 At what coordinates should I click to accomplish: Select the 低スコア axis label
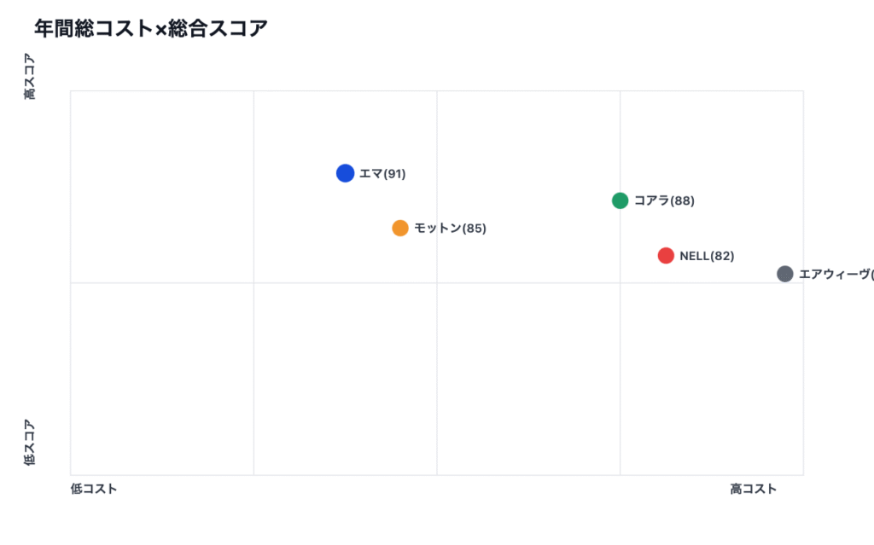coord(30,442)
